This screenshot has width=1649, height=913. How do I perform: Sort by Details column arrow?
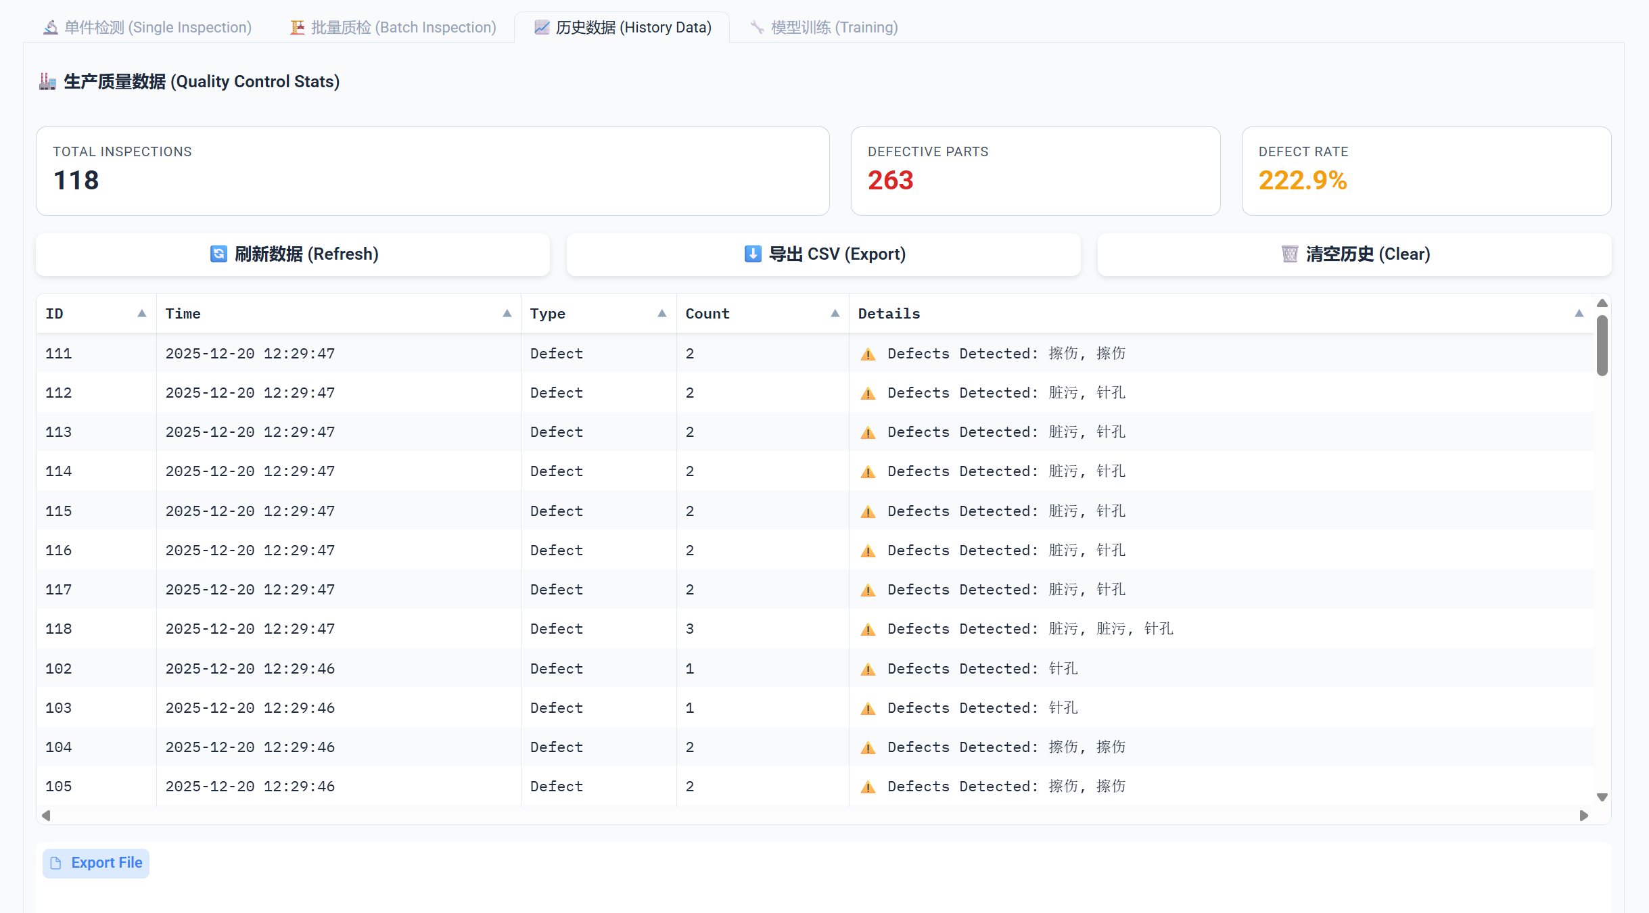(1579, 314)
